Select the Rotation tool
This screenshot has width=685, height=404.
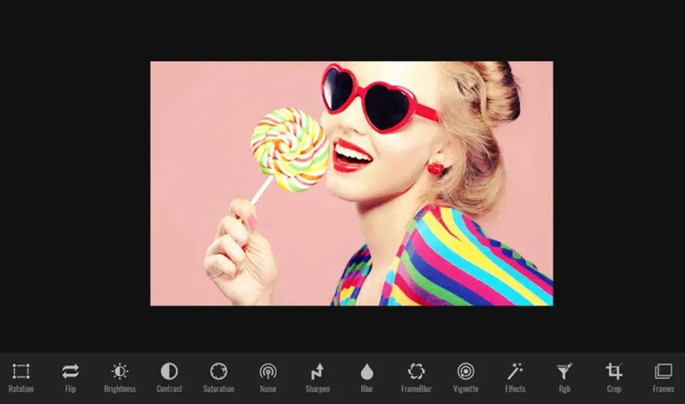21,372
